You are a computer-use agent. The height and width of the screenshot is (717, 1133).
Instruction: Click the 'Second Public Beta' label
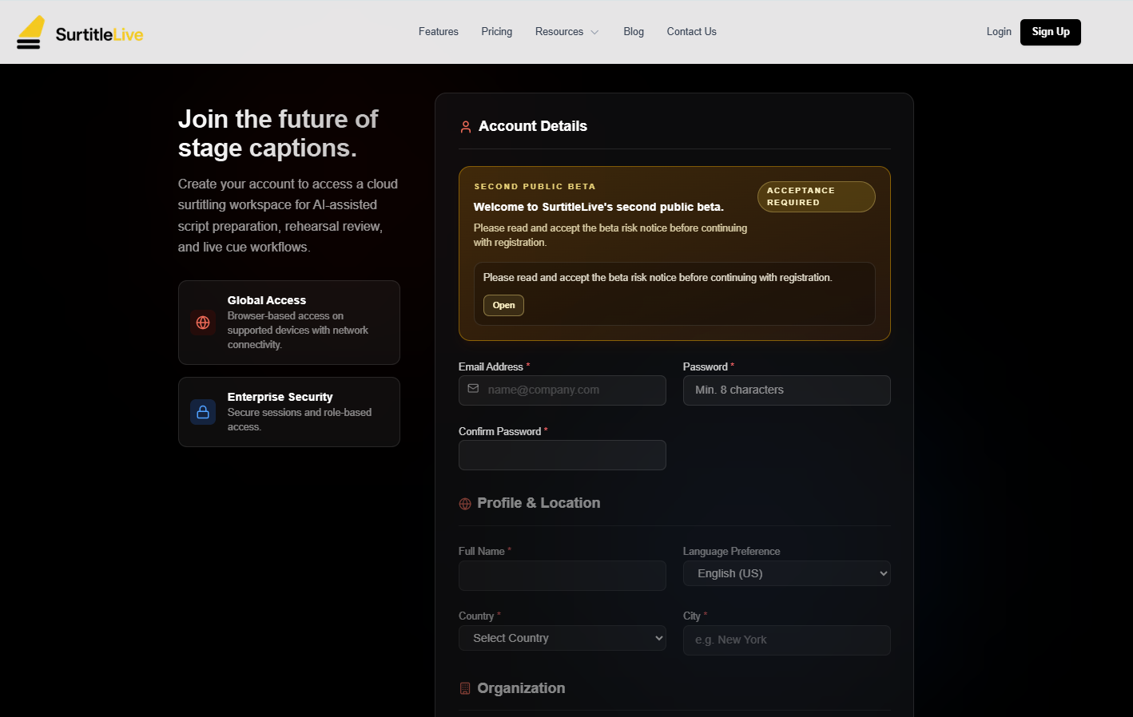point(535,186)
